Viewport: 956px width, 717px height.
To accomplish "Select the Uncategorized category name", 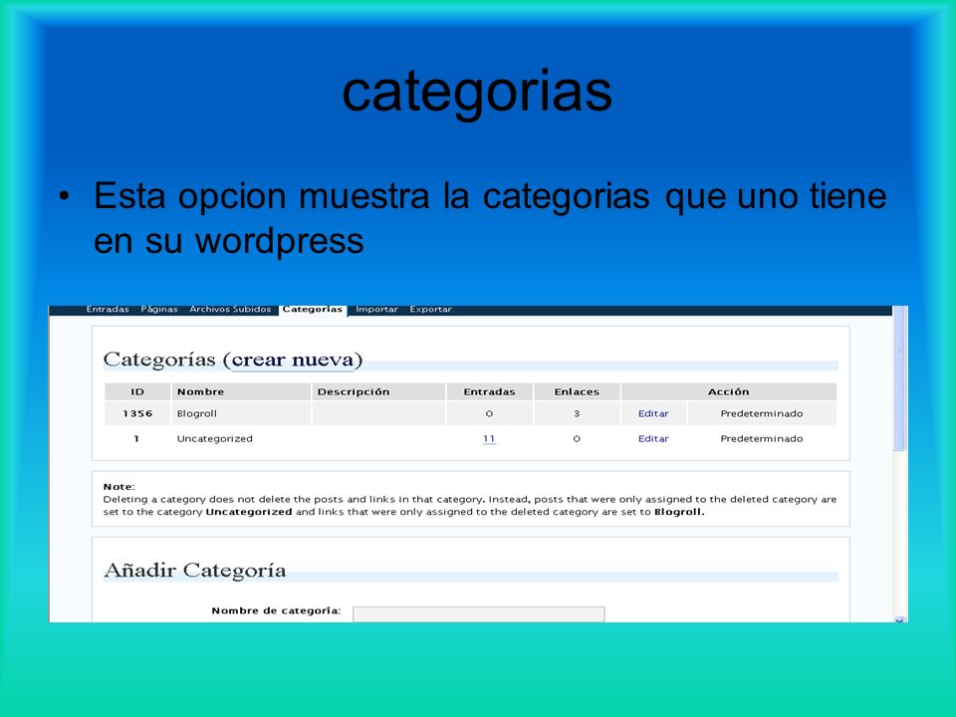I will pyautogui.click(x=215, y=438).
